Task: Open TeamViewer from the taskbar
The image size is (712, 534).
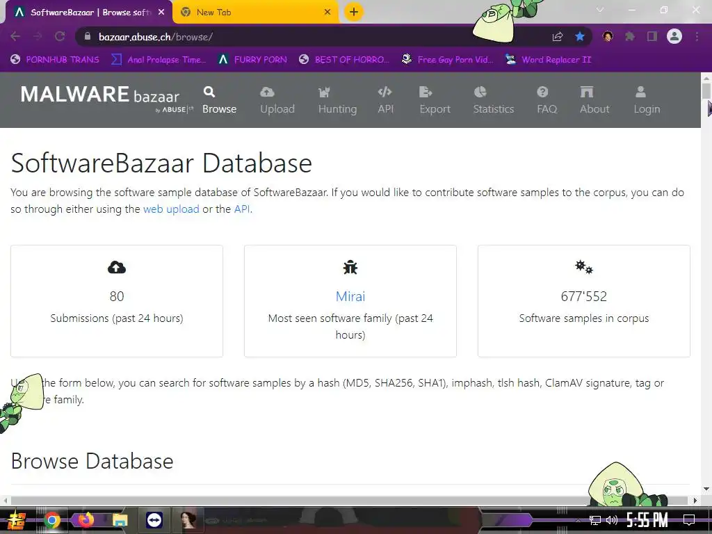Action: click(x=154, y=520)
